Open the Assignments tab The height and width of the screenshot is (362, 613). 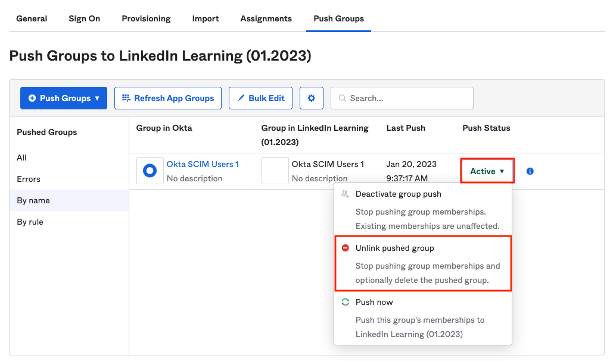point(266,18)
